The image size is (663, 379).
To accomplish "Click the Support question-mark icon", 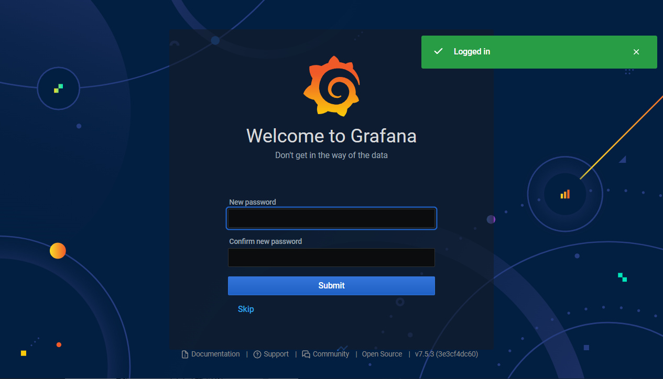I will coord(257,354).
